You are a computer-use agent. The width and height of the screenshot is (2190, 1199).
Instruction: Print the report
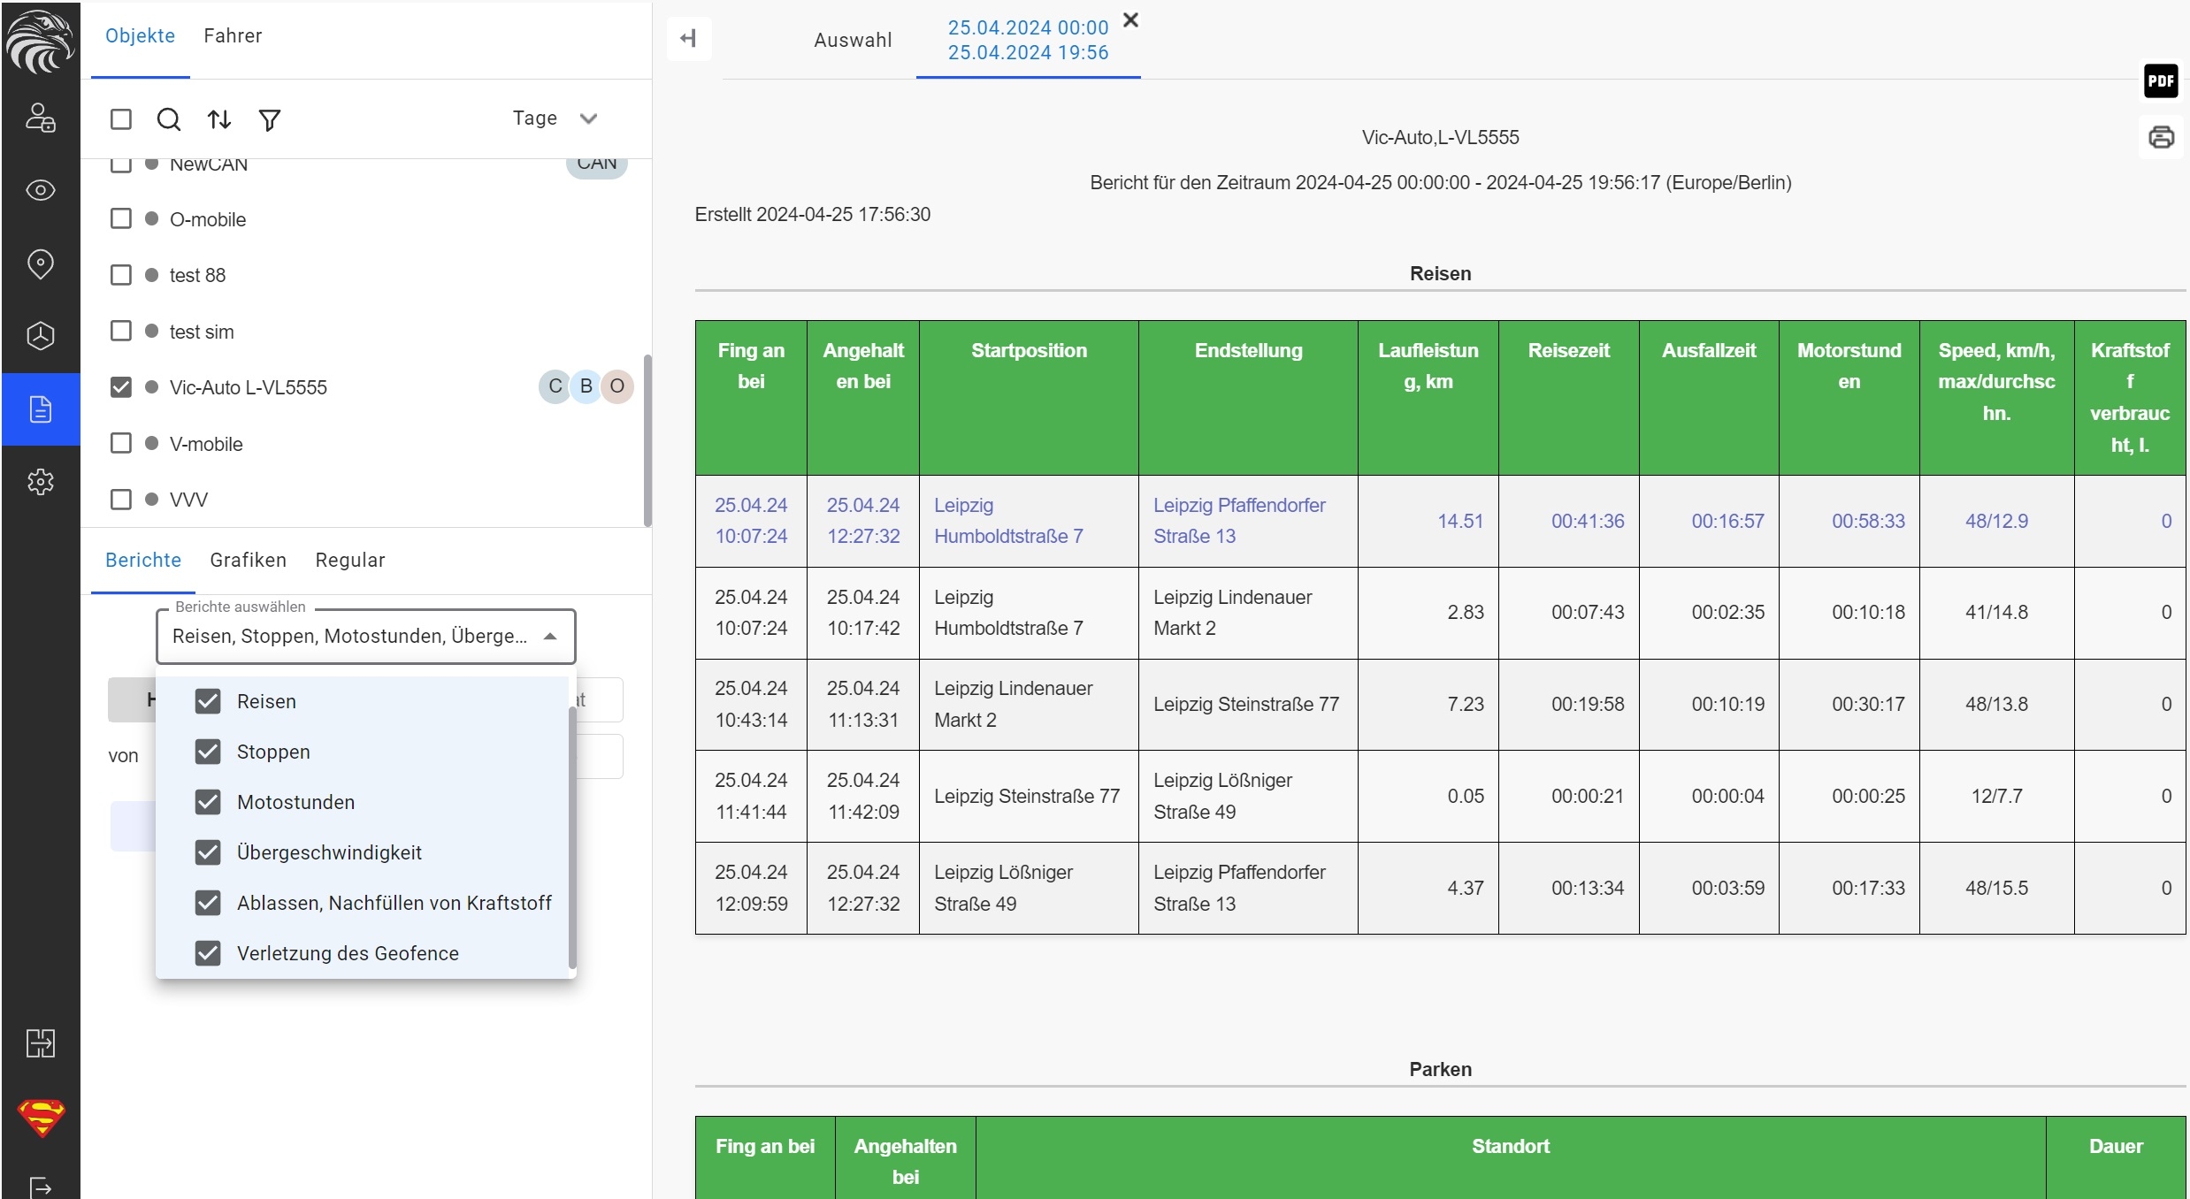[2161, 137]
